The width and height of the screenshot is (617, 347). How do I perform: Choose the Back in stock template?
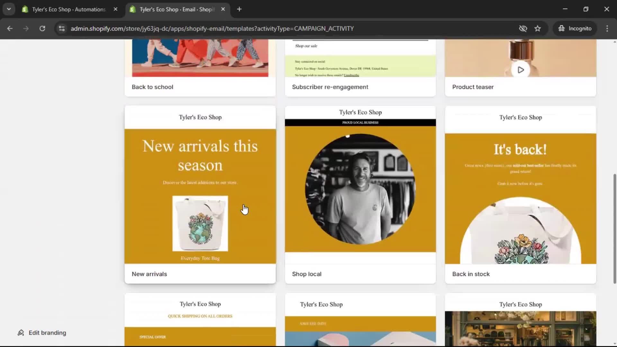[520, 193]
